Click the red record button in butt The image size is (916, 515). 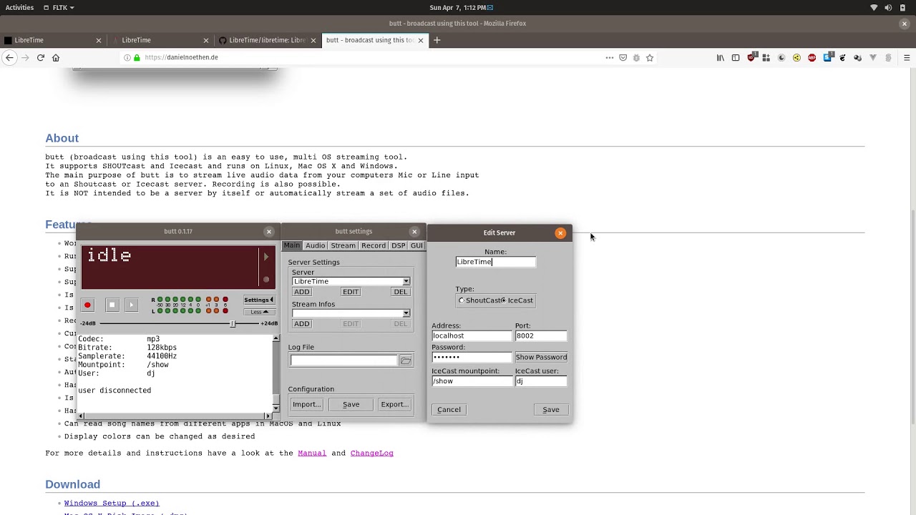87,305
